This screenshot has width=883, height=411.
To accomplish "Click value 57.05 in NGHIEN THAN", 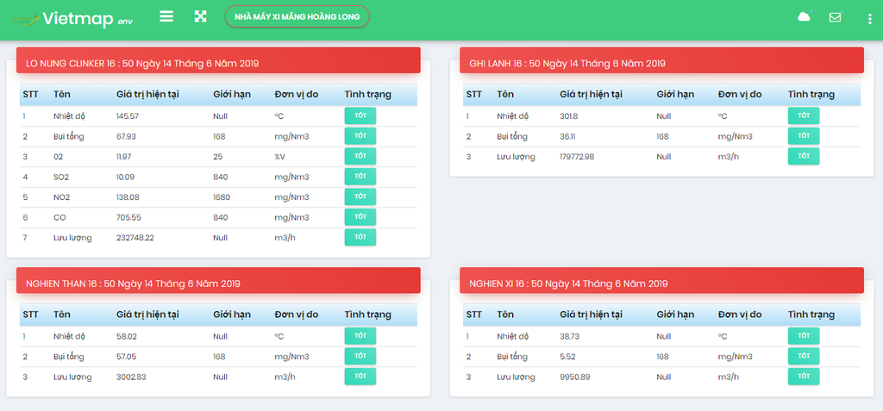I will pos(126,357).
